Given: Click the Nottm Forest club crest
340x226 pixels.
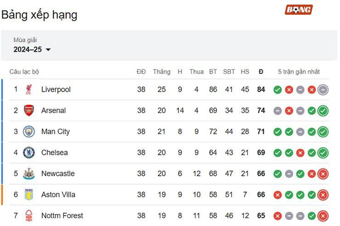Looking at the screenshot, I should coord(29,215).
